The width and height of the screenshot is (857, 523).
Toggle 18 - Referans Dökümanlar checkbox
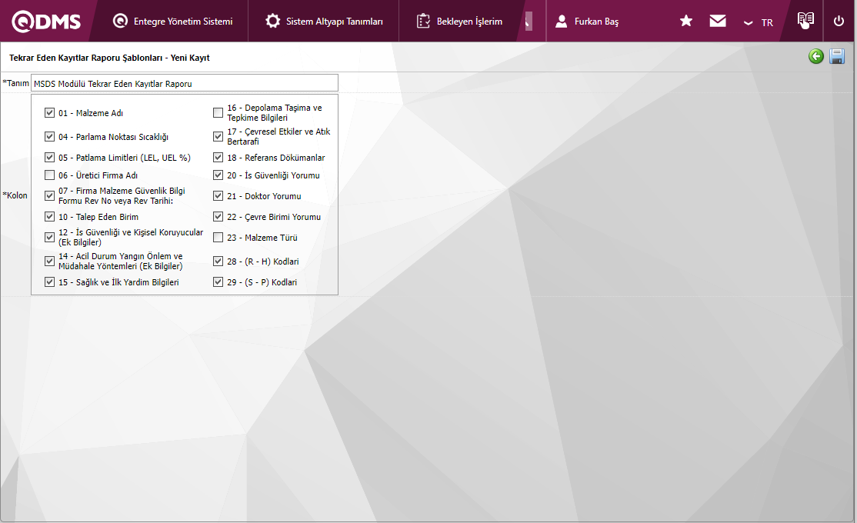218,158
